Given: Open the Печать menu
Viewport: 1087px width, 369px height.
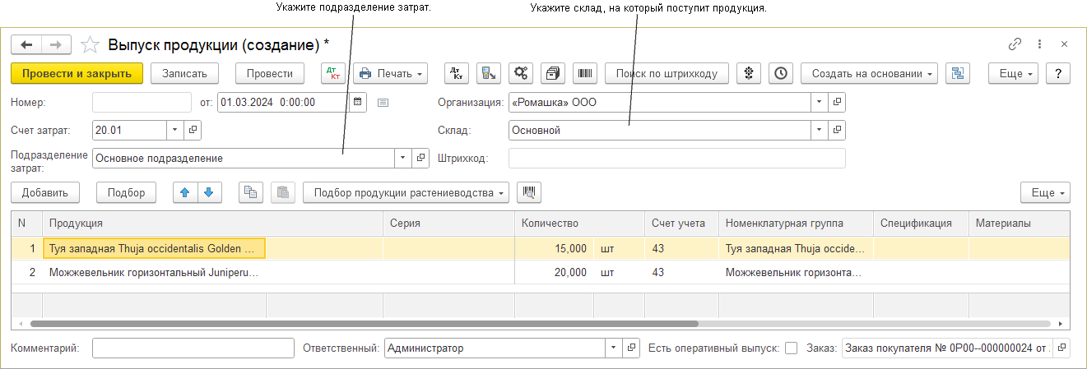Looking at the screenshot, I should coord(391,73).
